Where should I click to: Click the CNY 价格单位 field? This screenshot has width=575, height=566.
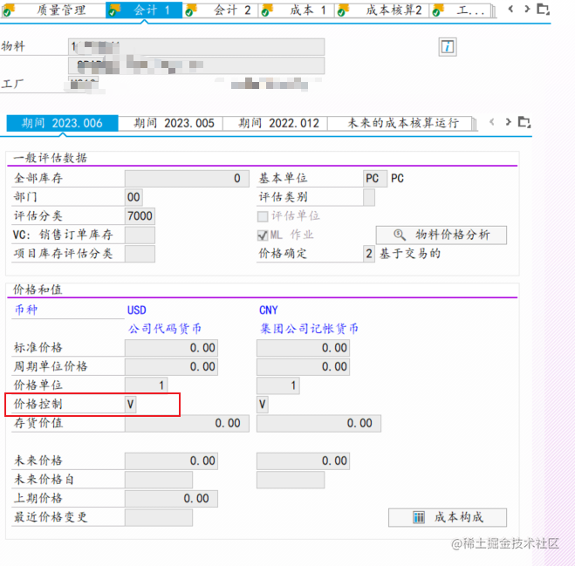coord(278,385)
